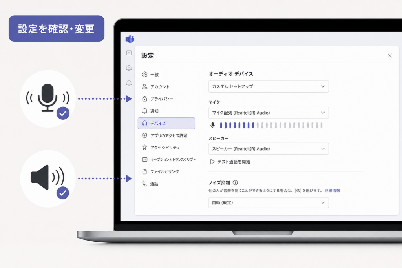402x268 pixels.
Task: Expand chevron of マイク dropdown
Action: click(x=323, y=113)
